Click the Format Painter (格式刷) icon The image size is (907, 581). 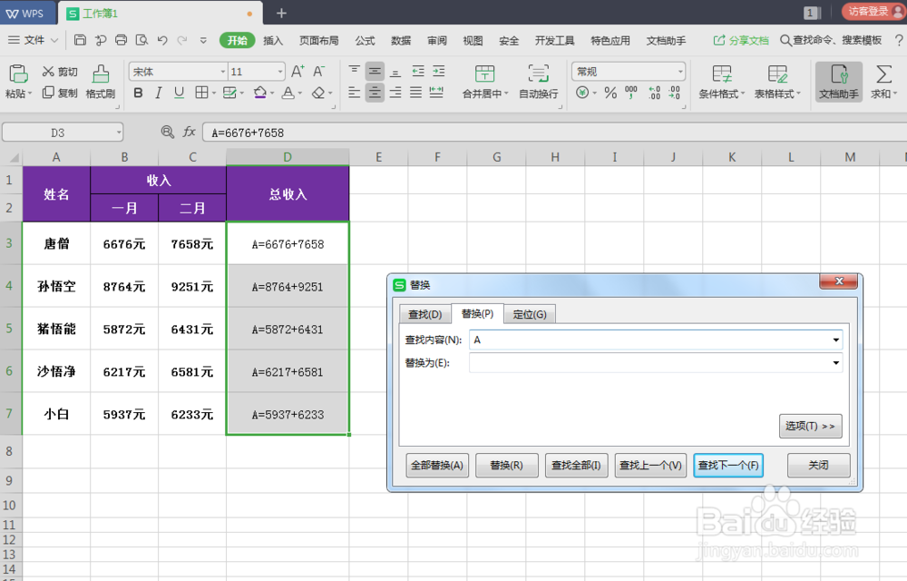tap(101, 74)
